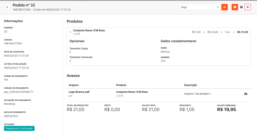The width and height of the screenshot is (257, 139).
Task: Click the Pedido nº 32 title
Action: click(24, 5)
